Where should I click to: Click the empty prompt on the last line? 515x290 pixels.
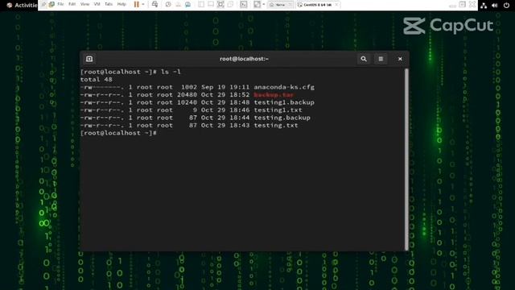[119, 133]
